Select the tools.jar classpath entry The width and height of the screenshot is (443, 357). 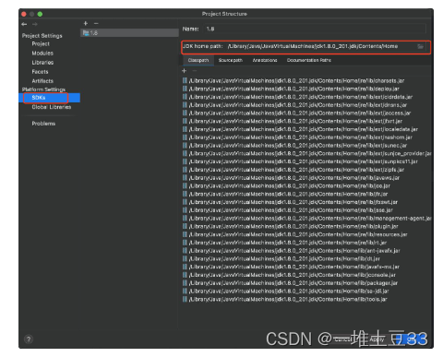tap(285, 299)
